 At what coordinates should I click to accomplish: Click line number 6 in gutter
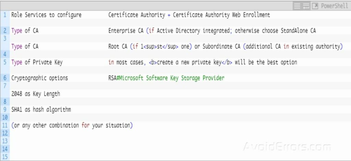(x=5, y=78)
